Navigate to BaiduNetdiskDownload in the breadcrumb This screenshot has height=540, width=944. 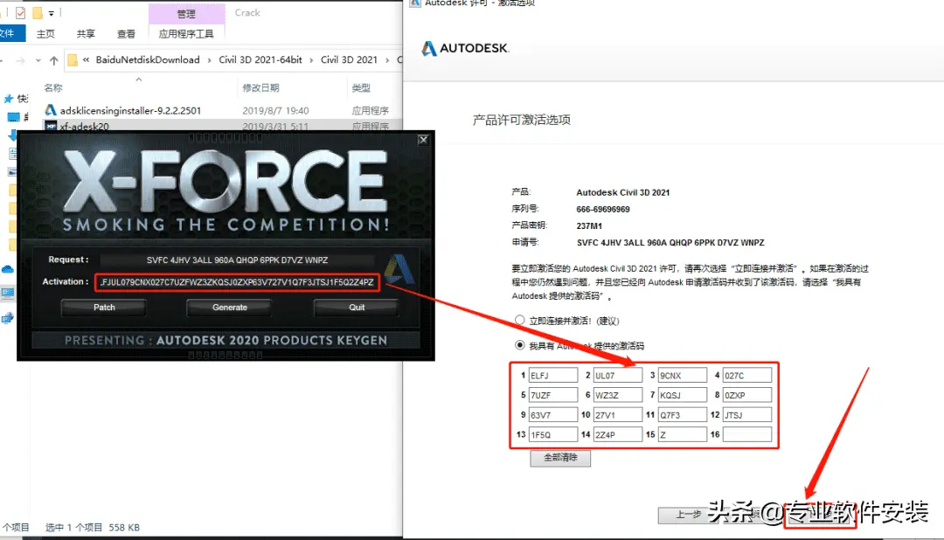click(148, 59)
